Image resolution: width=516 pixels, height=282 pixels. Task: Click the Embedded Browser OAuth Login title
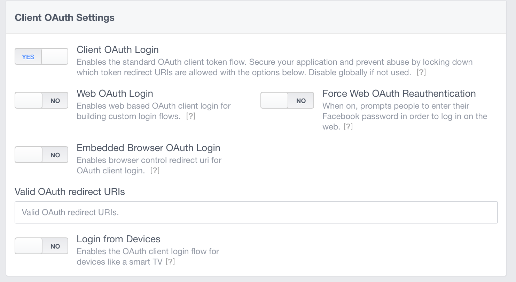148,148
